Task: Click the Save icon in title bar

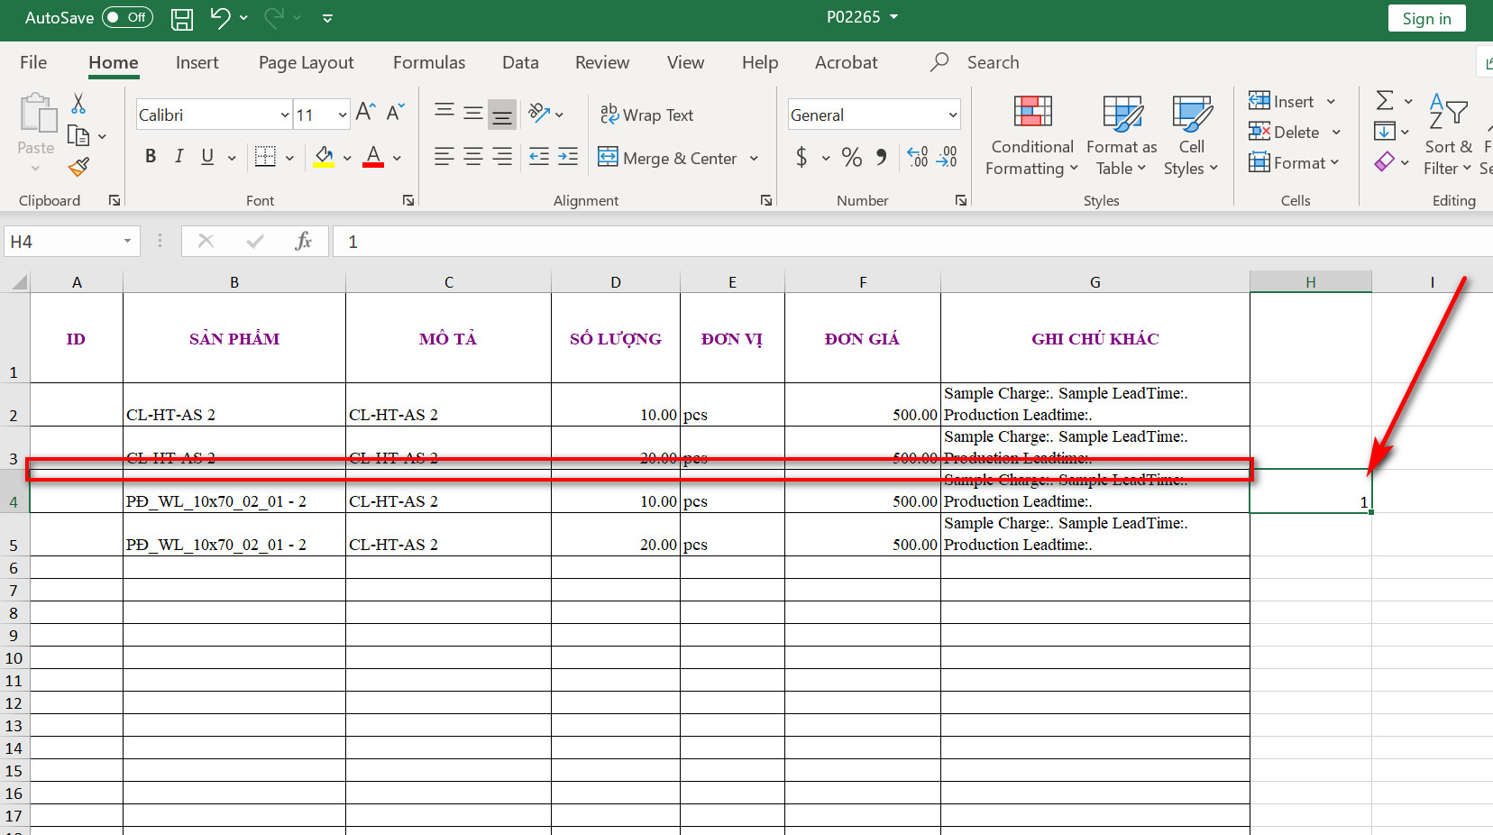Action: tap(182, 18)
